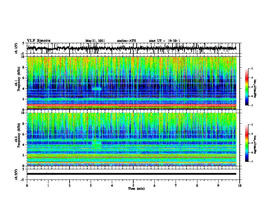Click time axis tick label "4"
This screenshot has height=208, width=270.
112,186
